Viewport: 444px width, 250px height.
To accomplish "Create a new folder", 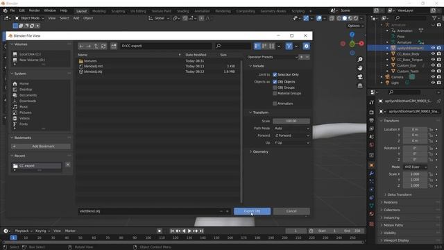I will click(x=114, y=46).
